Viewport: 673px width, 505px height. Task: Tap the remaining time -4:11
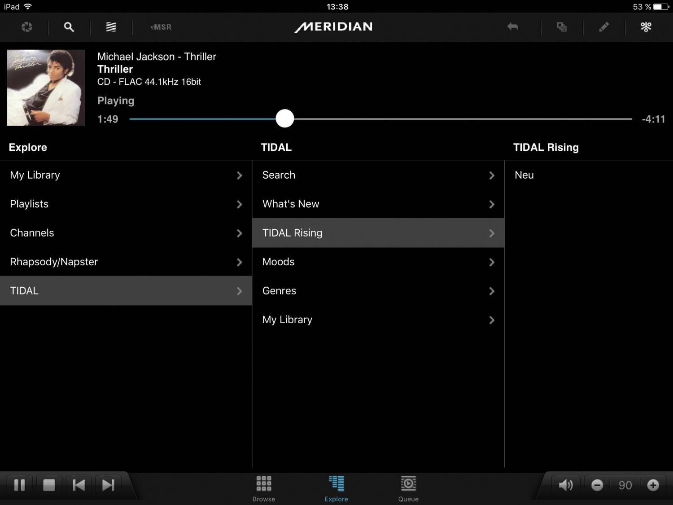tap(653, 119)
